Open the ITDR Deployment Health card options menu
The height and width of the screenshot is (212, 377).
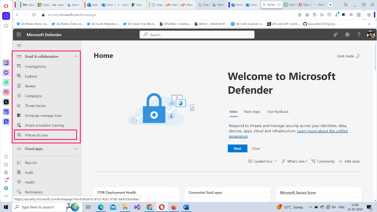point(174,192)
